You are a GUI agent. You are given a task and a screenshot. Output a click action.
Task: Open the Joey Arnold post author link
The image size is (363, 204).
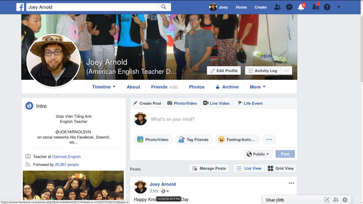pos(163,184)
